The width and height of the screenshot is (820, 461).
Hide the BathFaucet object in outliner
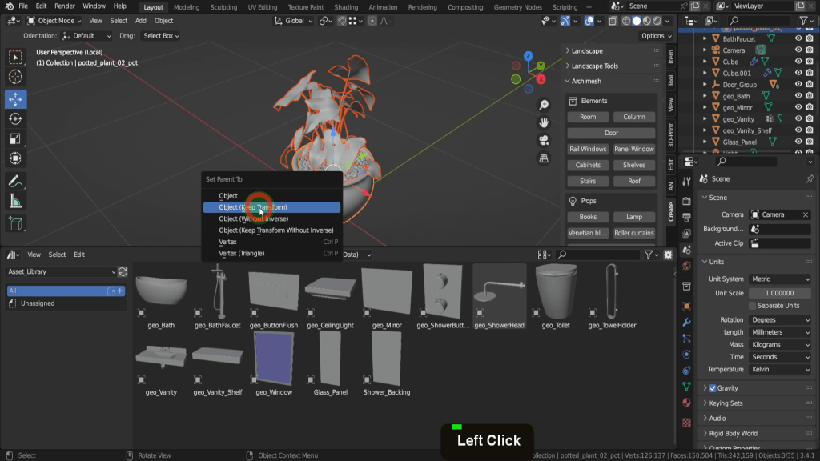pos(798,38)
